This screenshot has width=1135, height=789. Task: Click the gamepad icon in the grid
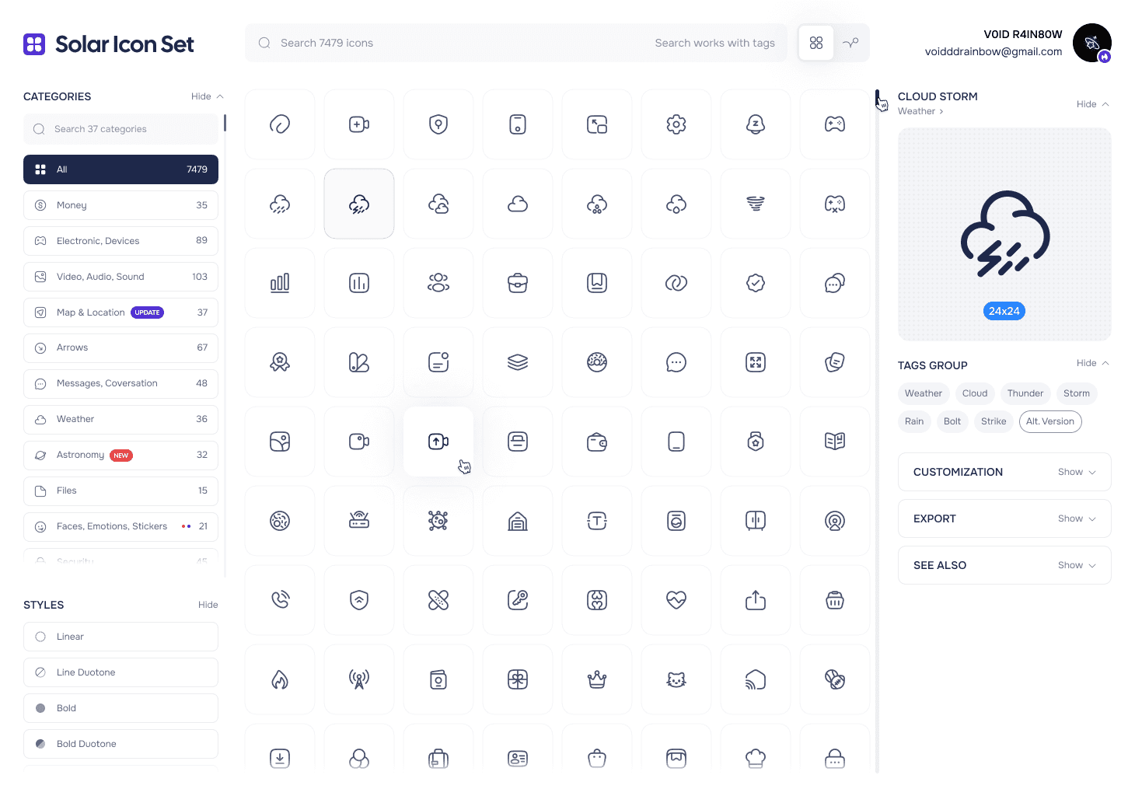click(x=834, y=124)
